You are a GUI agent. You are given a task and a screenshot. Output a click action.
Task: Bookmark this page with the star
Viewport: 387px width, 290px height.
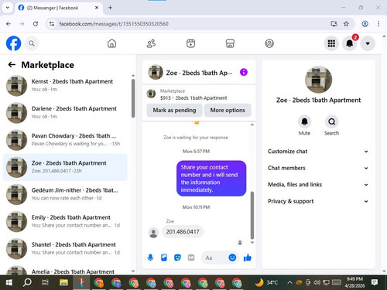[346, 24]
